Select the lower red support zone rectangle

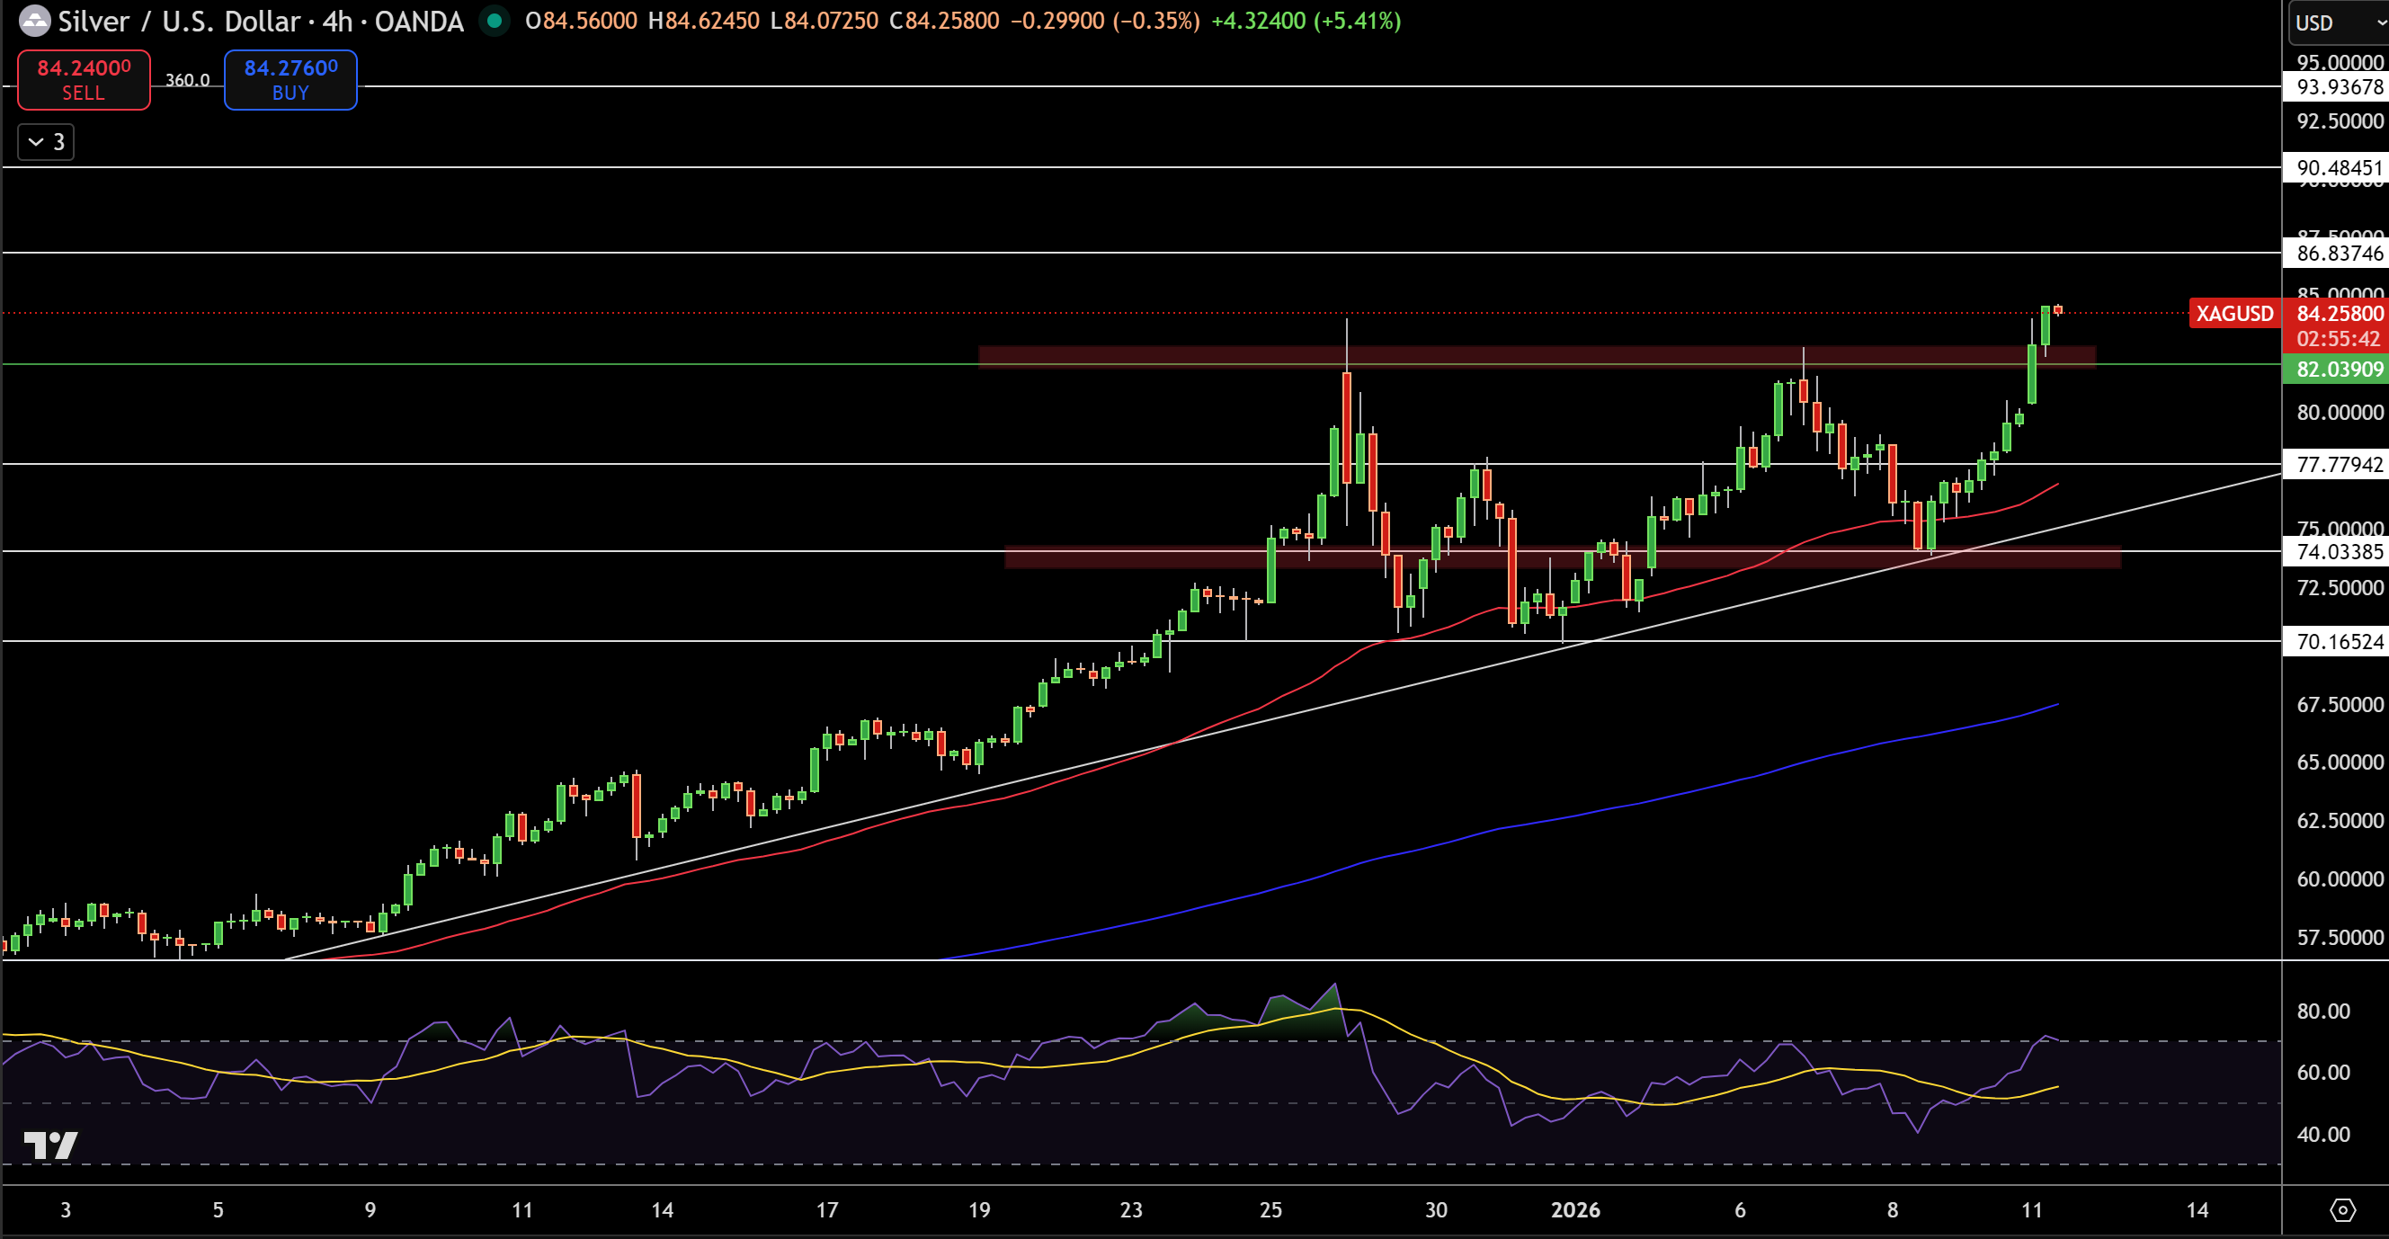[x=1563, y=557]
